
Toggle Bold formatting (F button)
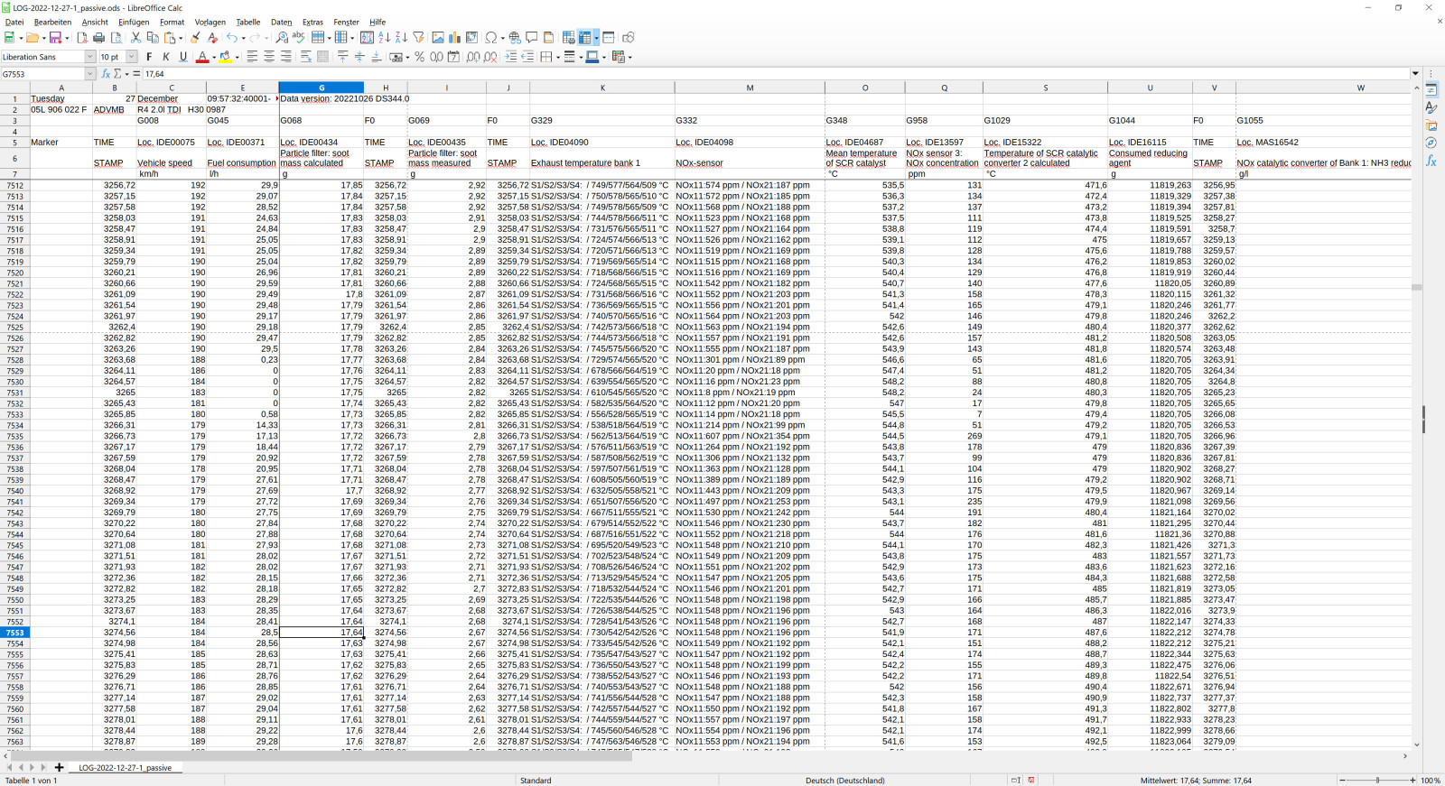click(x=149, y=57)
